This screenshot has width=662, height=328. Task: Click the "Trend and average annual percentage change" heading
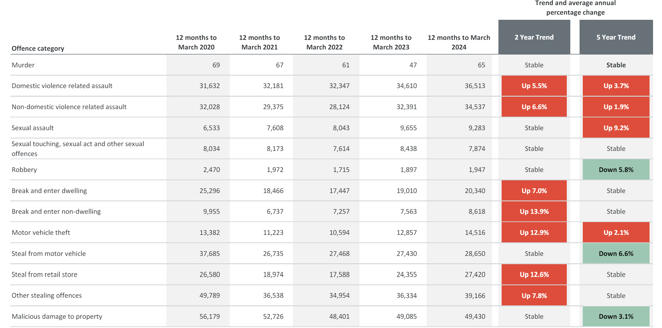575,8
